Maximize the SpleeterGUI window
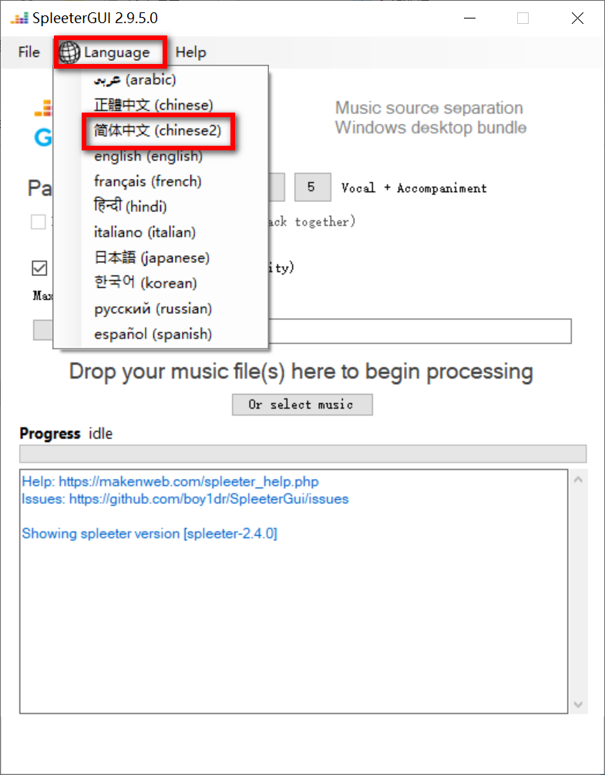Viewport: 605px width, 775px height. coord(523,19)
